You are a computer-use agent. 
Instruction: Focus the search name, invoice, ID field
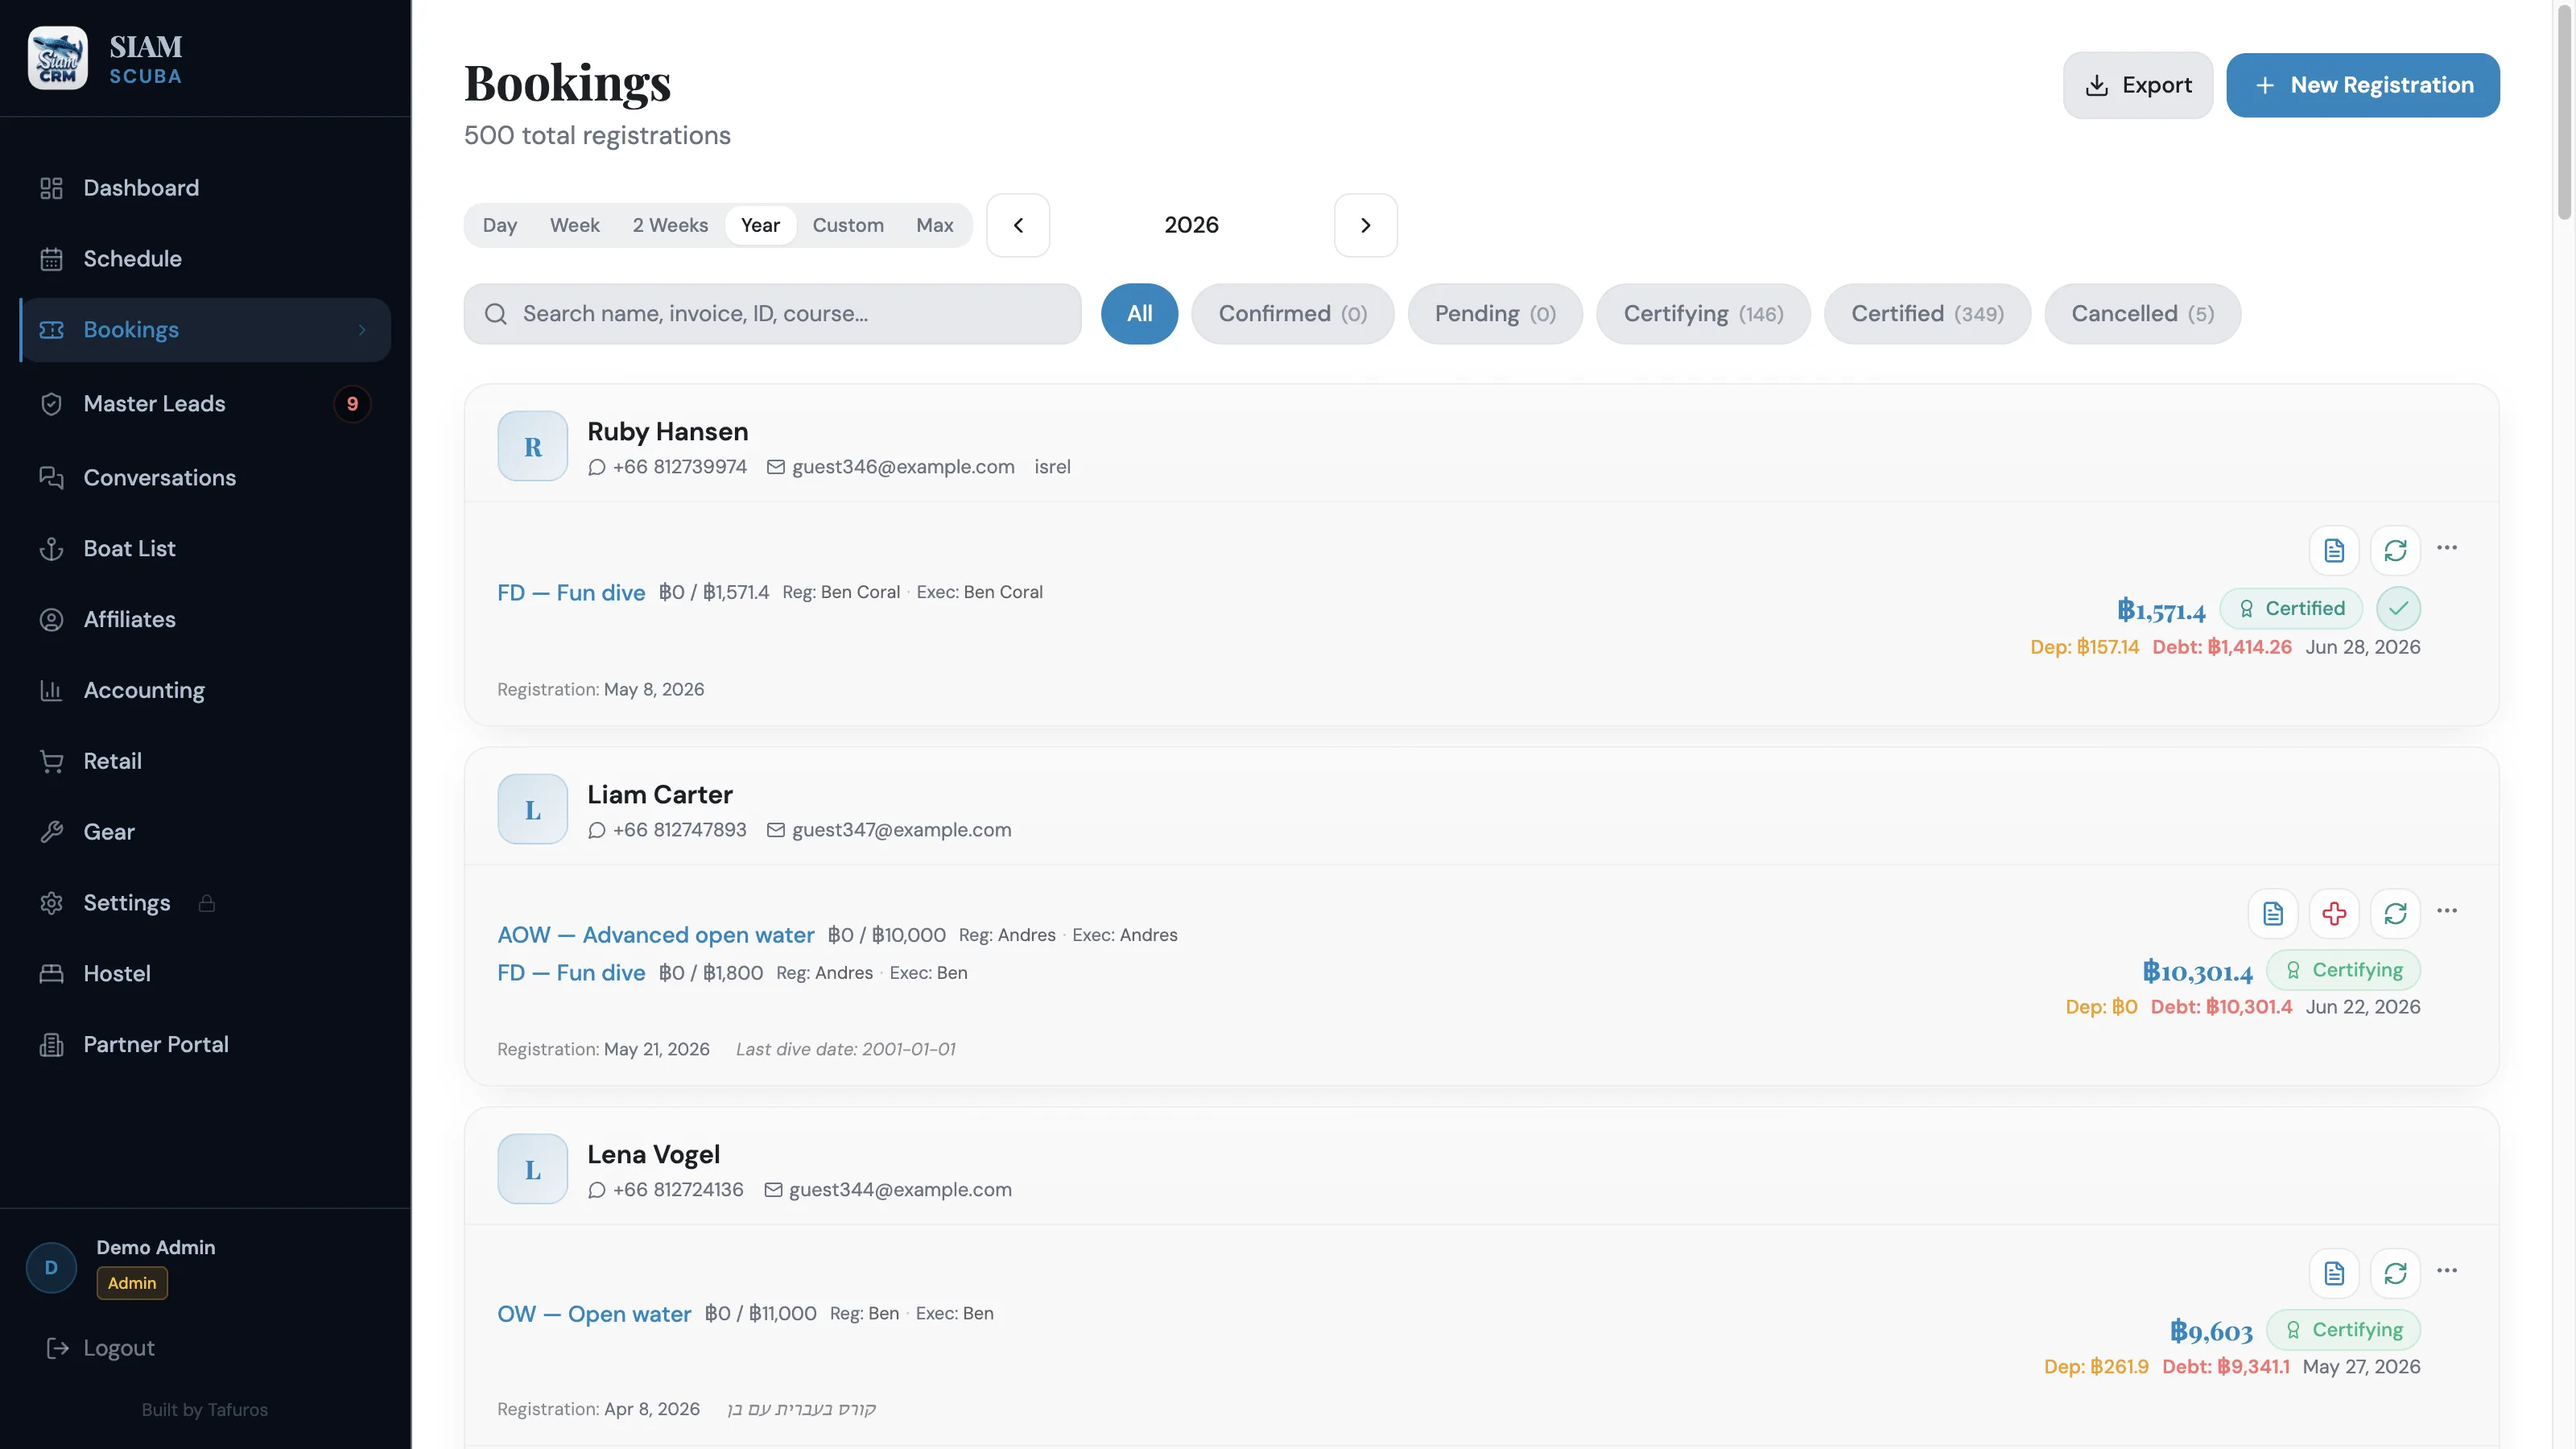(x=772, y=314)
